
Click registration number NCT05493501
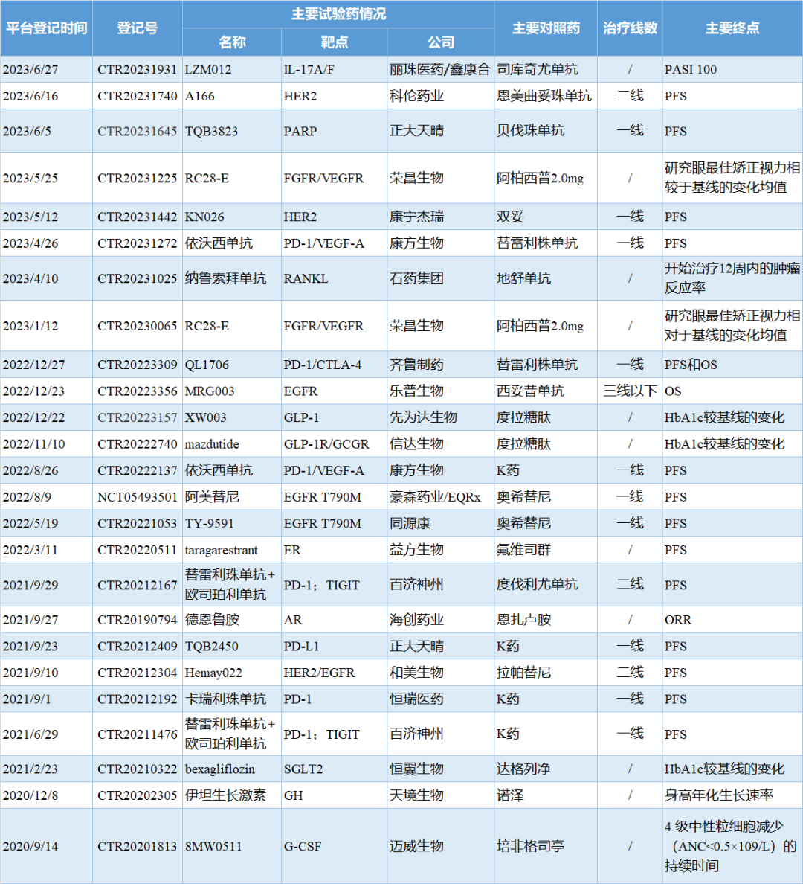[x=137, y=497]
